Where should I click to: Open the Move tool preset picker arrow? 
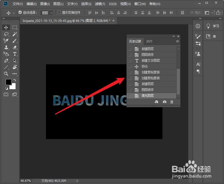(x=14, y=13)
